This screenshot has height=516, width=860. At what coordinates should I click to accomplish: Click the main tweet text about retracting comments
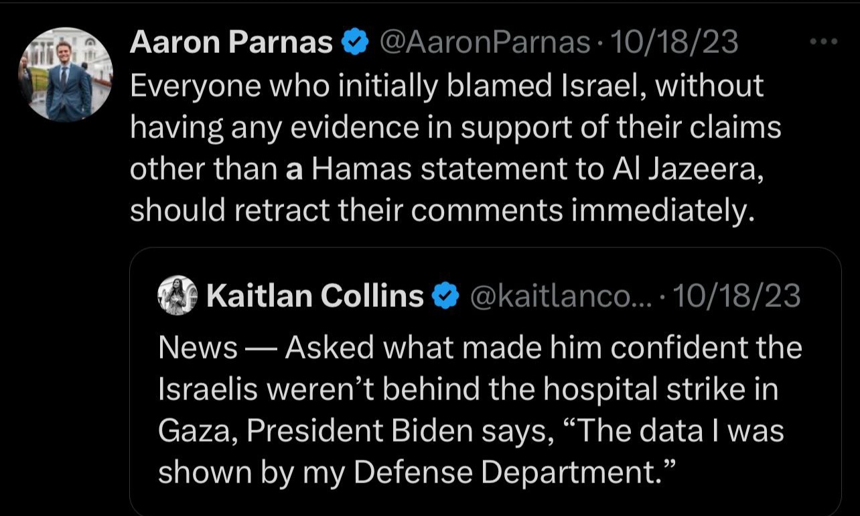(x=455, y=148)
